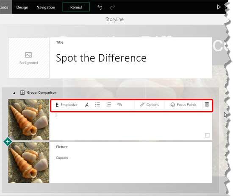233x196 pixels.
Task: Collapse the Group: Comparison triangle
Action: tap(14, 93)
